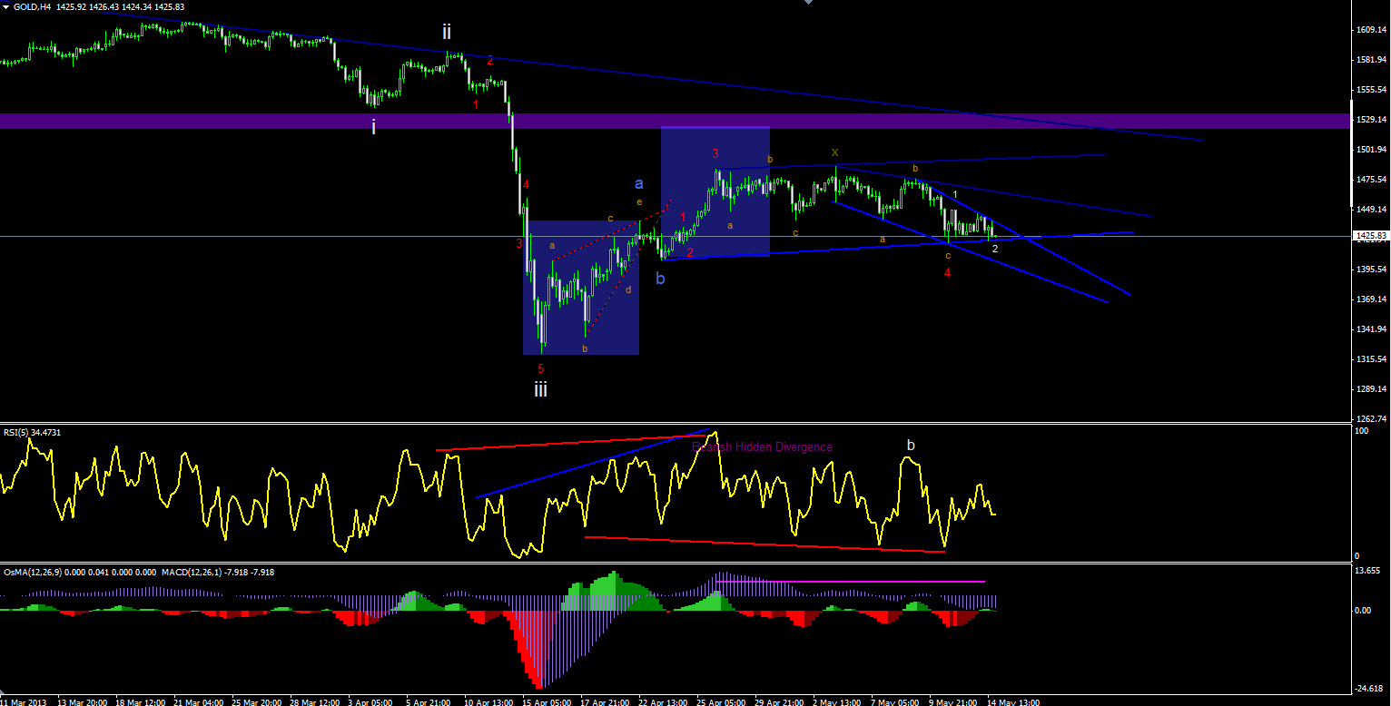The height and width of the screenshot is (706, 1391).
Task: Click the 1529.14 price scale value
Action: 1370,120
